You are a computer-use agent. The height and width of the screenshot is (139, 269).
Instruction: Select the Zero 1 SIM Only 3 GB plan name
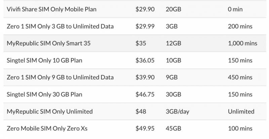(60, 26)
